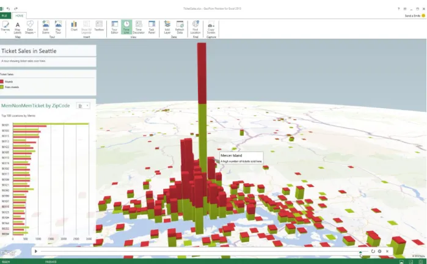Click the ribbon display options icon
The height and width of the screenshot is (264, 427).
(x=405, y=9)
